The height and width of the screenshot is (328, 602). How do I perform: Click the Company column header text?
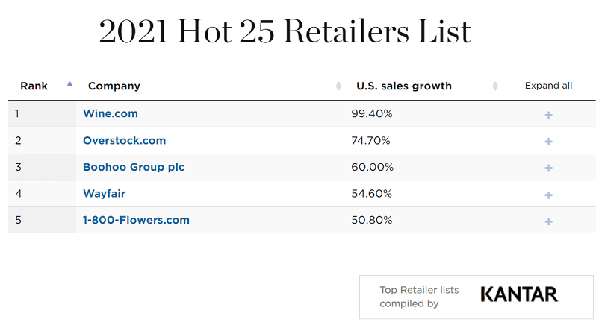pos(114,86)
